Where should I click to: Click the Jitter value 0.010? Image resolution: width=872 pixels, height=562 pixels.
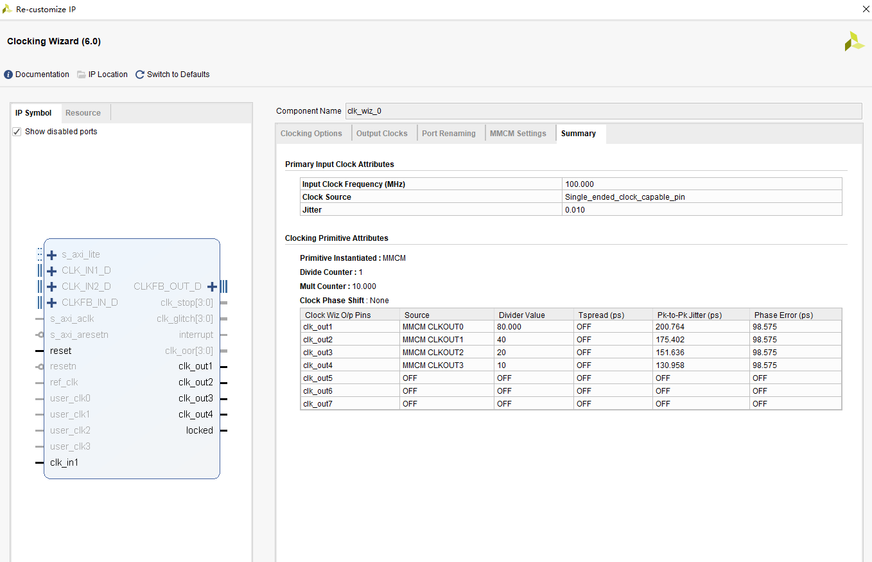click(575, 210)
